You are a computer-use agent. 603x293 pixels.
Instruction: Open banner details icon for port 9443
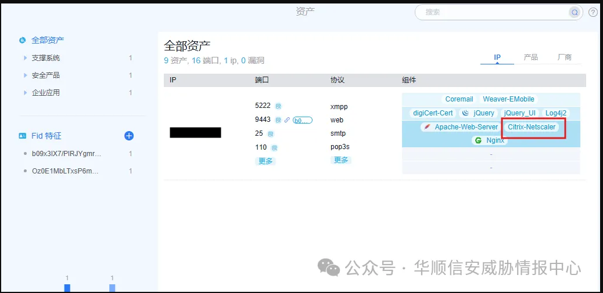278,120
